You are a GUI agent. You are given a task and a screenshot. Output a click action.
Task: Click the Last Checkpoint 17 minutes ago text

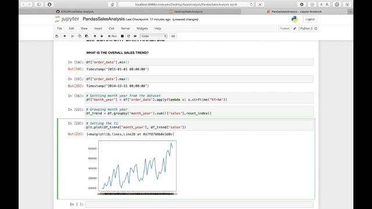click(x=148, y=19)
